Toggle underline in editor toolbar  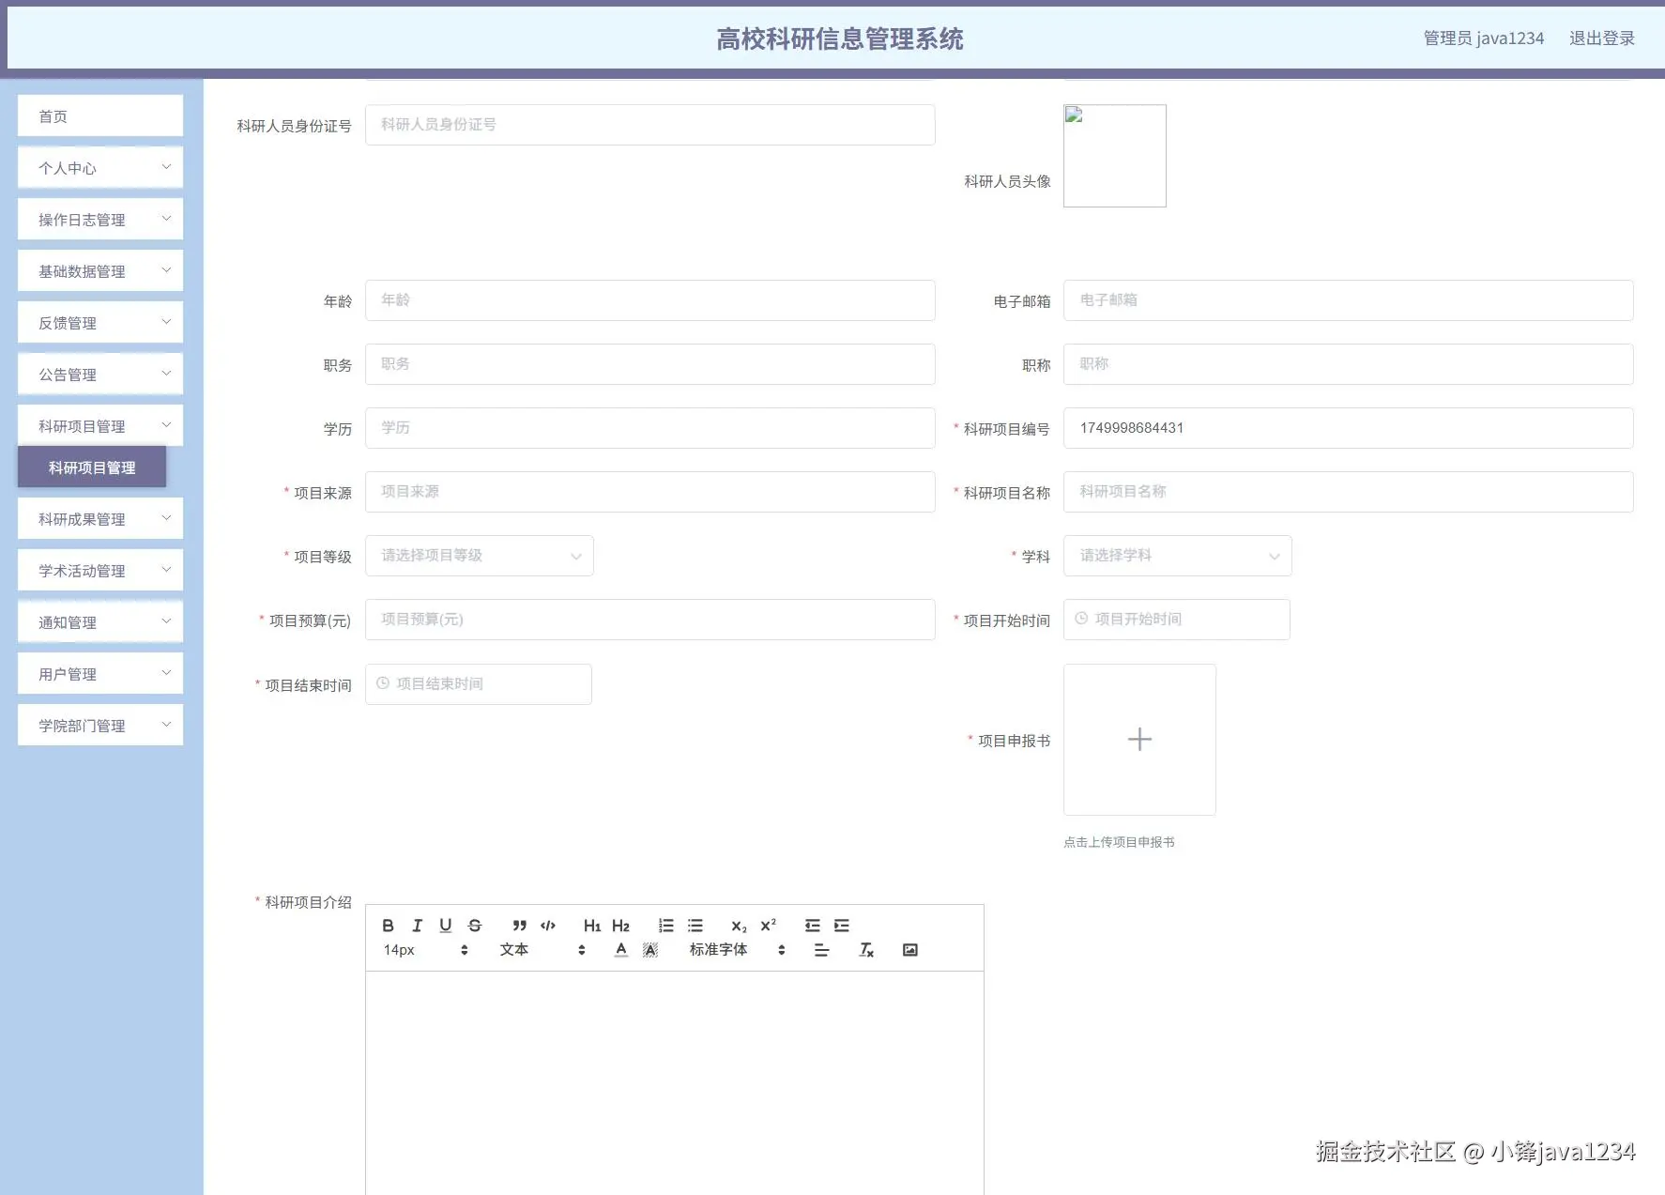tap(446, 926)
